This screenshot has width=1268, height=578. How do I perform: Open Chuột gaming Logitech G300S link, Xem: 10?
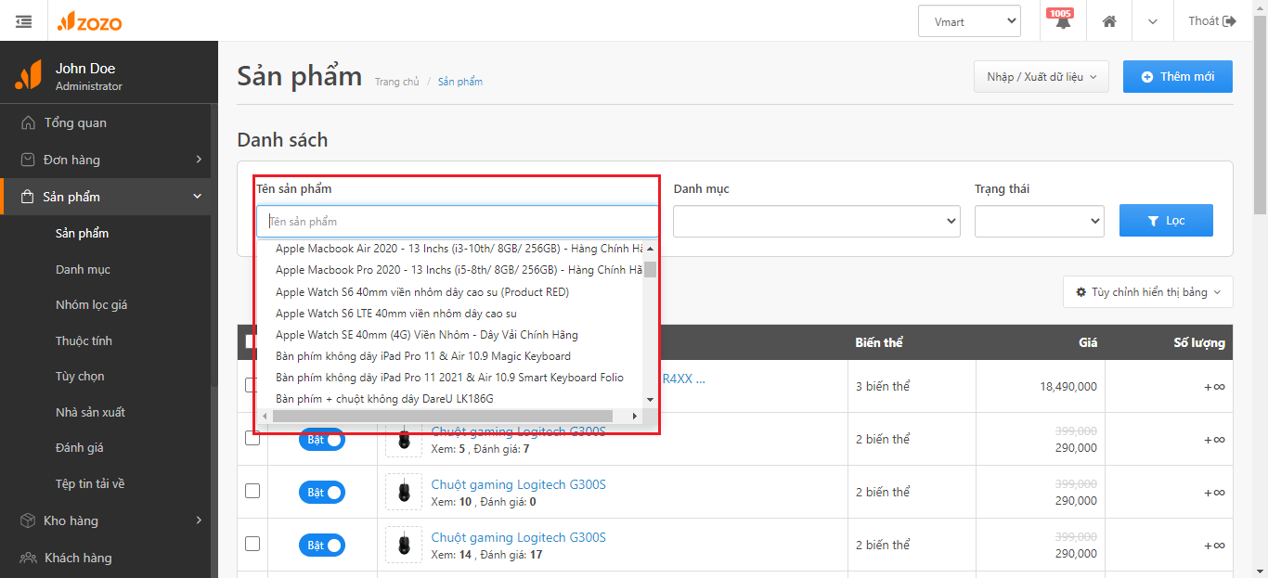point(518,484)
